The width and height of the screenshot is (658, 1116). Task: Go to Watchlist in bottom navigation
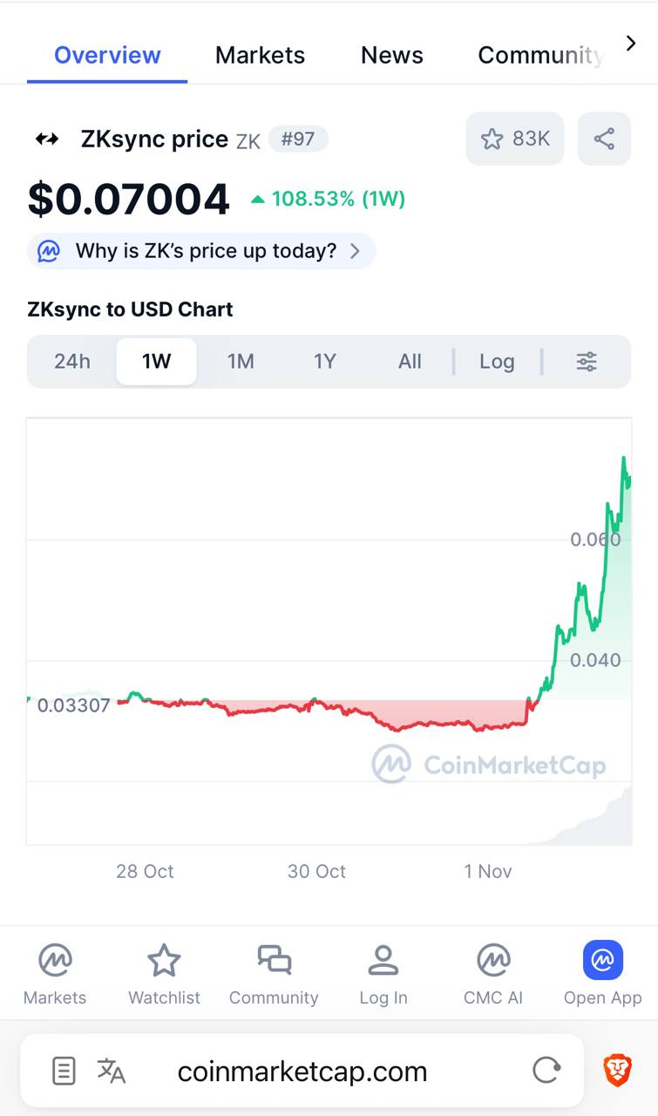point(164,974)
